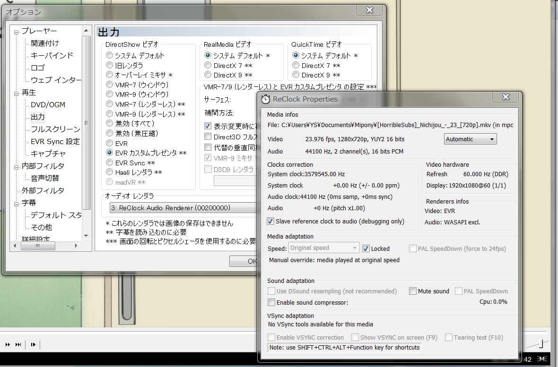Select DirectX 9 under RealMedia ビデオ

point(208,75)
